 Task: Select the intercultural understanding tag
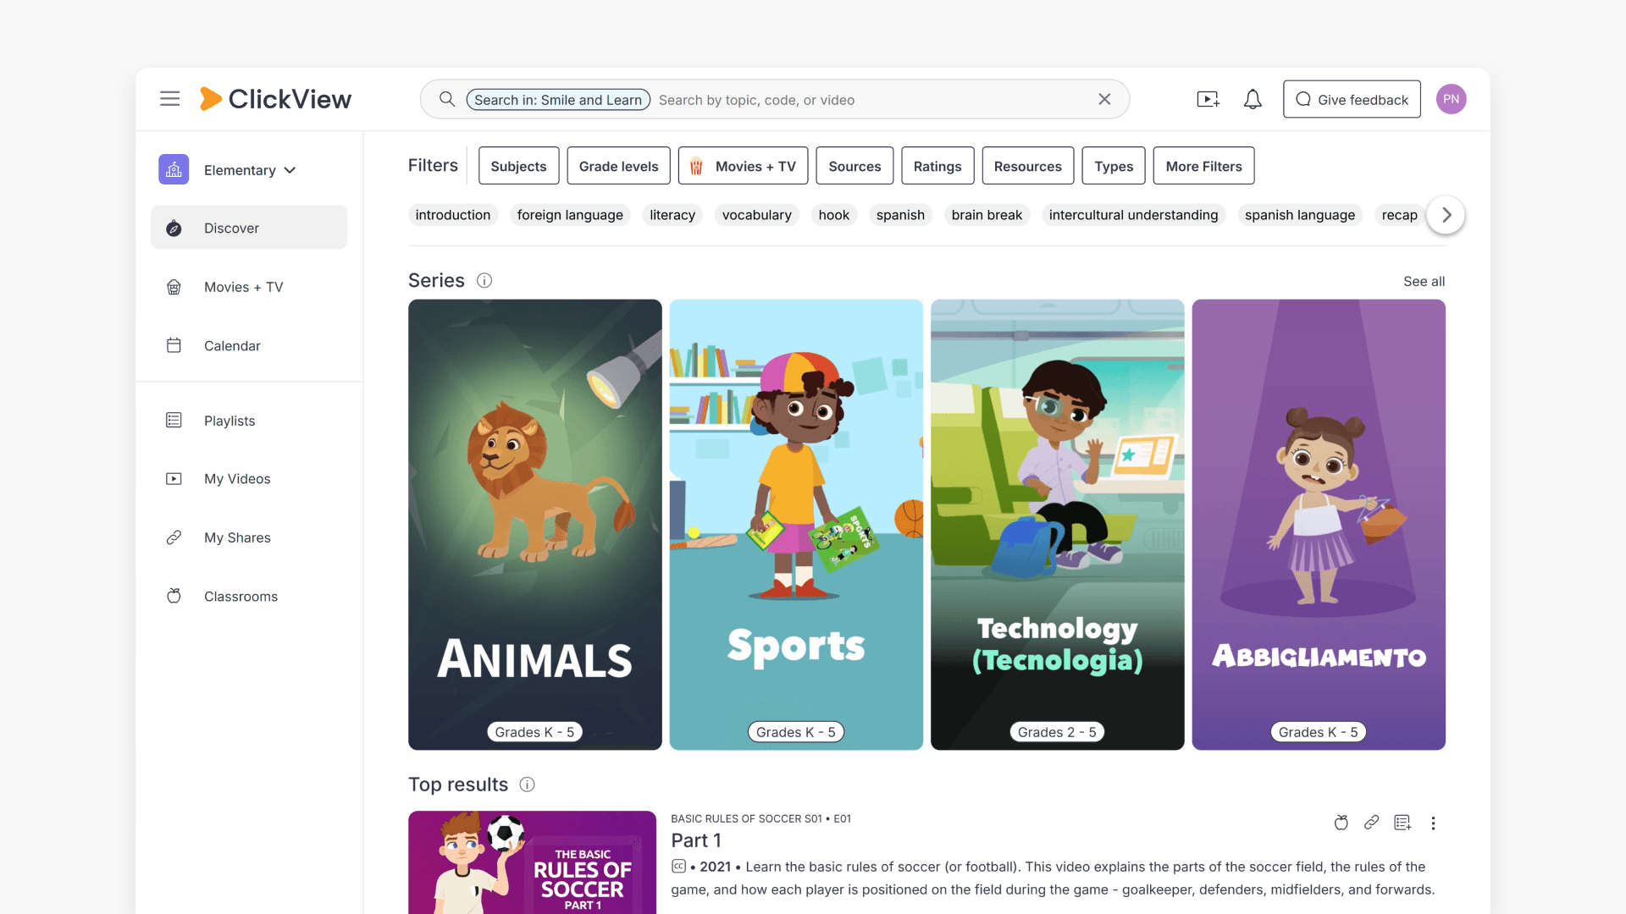[1133, 215]
